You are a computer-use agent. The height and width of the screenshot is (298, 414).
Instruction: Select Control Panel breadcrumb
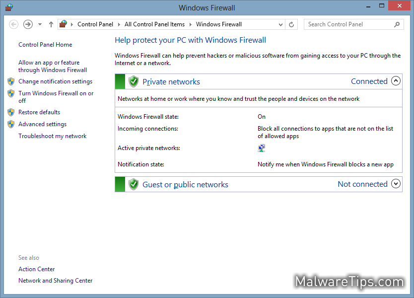pyautogui.click(x=95, y=24)
